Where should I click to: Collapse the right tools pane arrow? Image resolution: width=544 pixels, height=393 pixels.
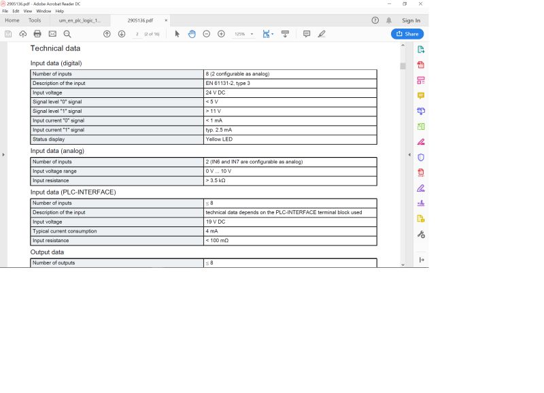coord(409,155)
